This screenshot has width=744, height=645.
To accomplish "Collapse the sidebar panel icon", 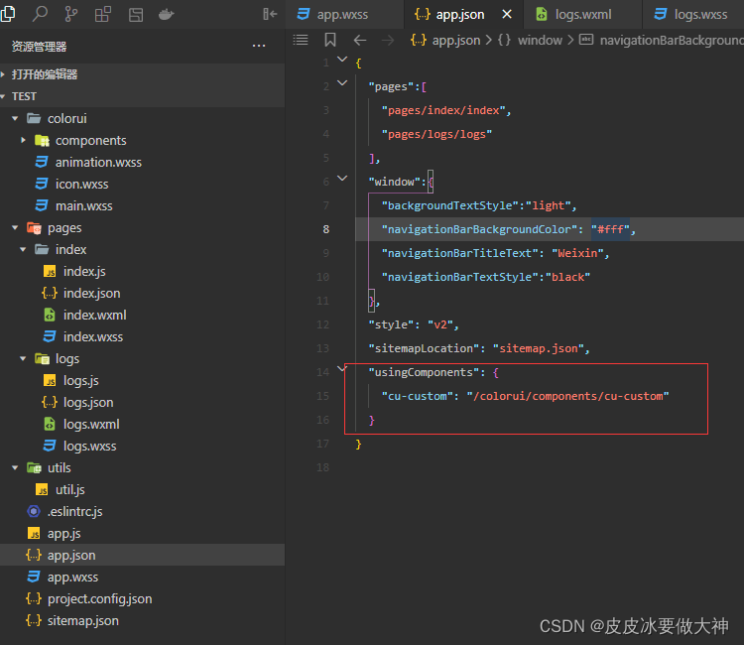I will tap(270, 14).
